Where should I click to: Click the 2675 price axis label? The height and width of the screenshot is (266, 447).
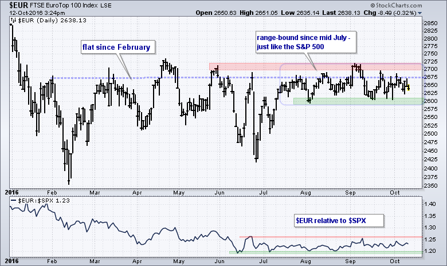coord(430,77)
